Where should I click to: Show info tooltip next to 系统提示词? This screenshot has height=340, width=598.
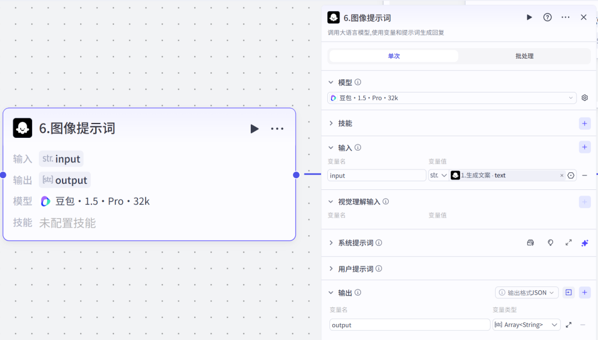[379, 243]
